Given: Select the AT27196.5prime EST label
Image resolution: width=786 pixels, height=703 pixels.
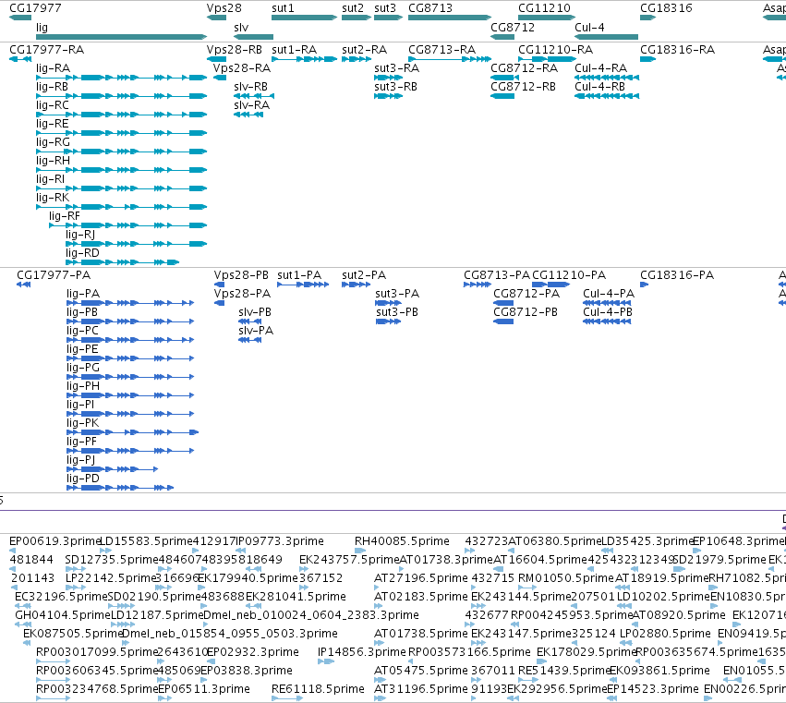Looking at the screenshot, I should (421, 578).
